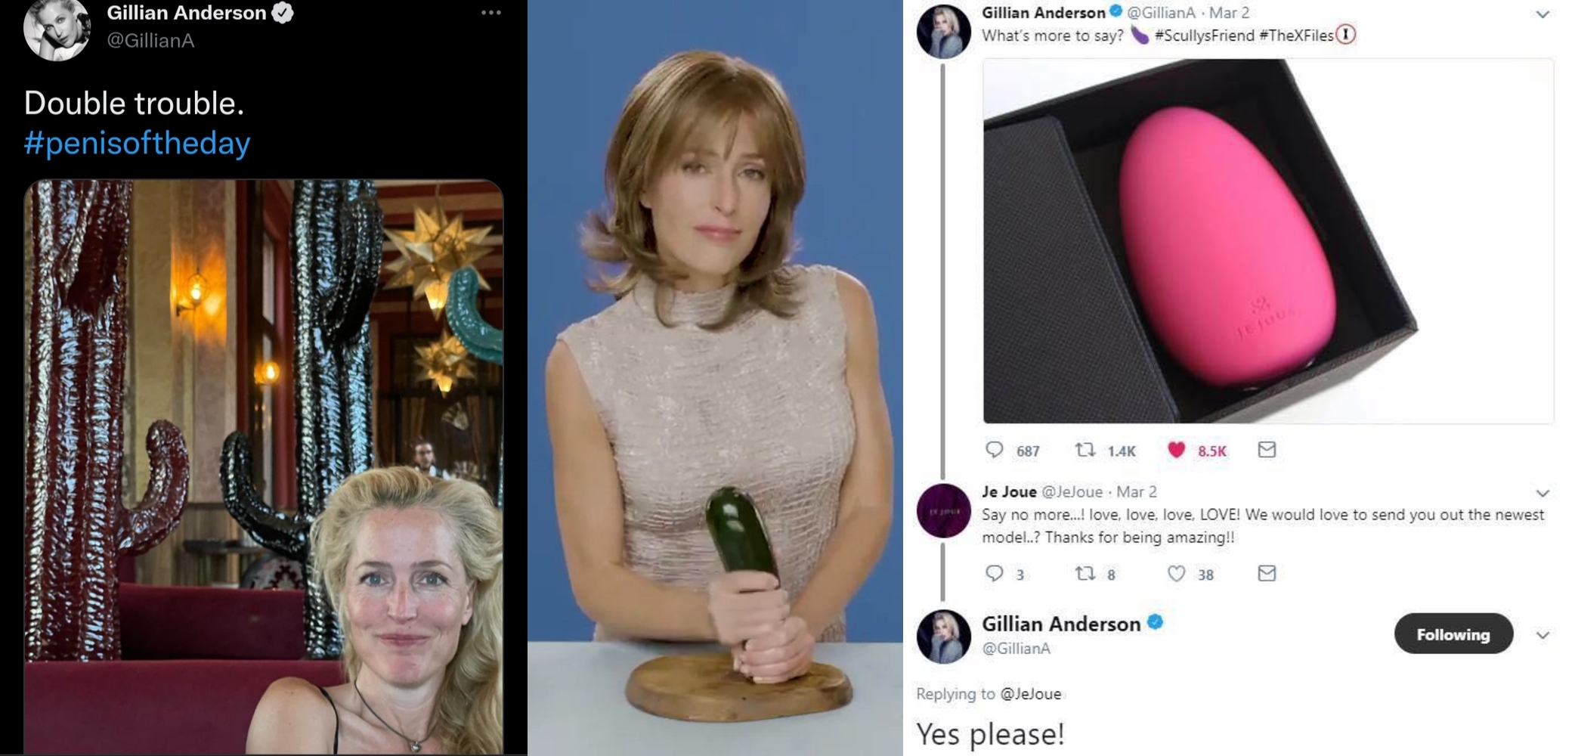Expand the chevron next to the Following button

coord(1543,635)
